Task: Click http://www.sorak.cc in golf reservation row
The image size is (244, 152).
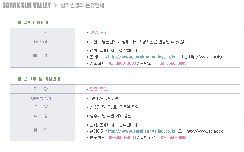Action: [x=207, y=57]
